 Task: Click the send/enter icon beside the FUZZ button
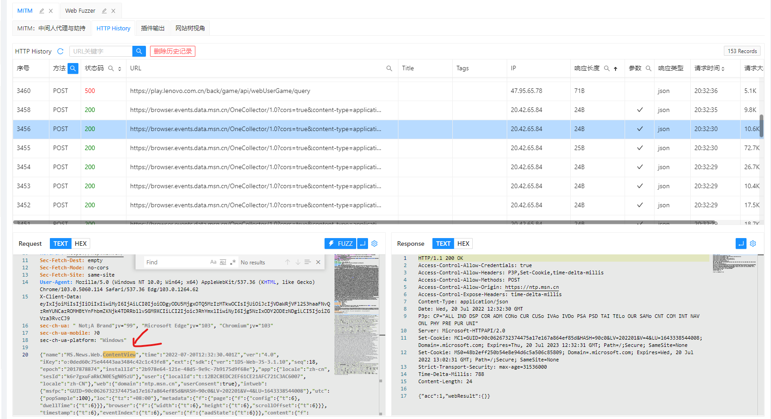362,244
